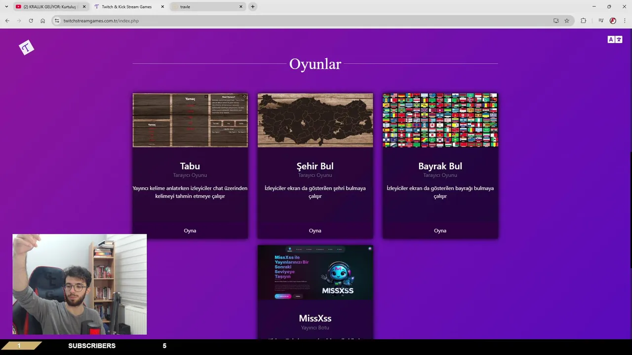
Task: Click the Şehir Bul description text
Action: pos(315,192)
